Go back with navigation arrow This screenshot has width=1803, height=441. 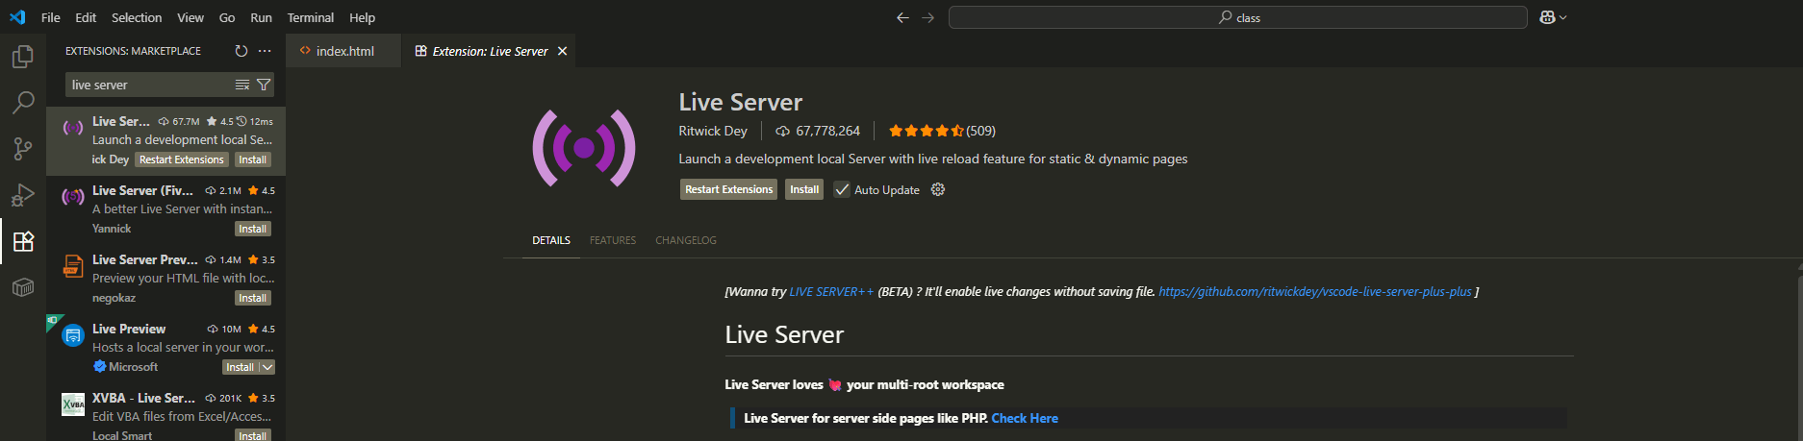point(902,17)
